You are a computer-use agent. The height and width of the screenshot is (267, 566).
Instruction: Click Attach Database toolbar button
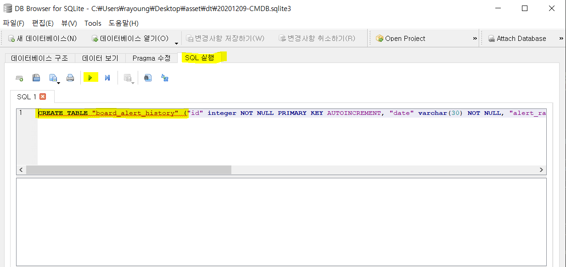pos(517,39)
